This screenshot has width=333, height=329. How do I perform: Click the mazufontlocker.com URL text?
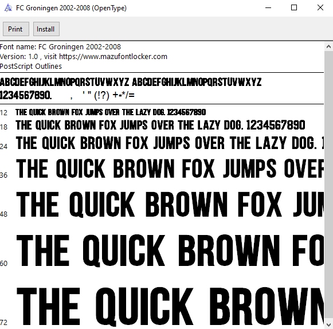(113, 57)
